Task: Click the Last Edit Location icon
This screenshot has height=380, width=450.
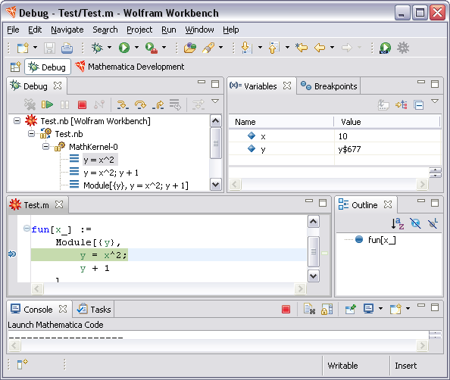Action: [302, 48]
